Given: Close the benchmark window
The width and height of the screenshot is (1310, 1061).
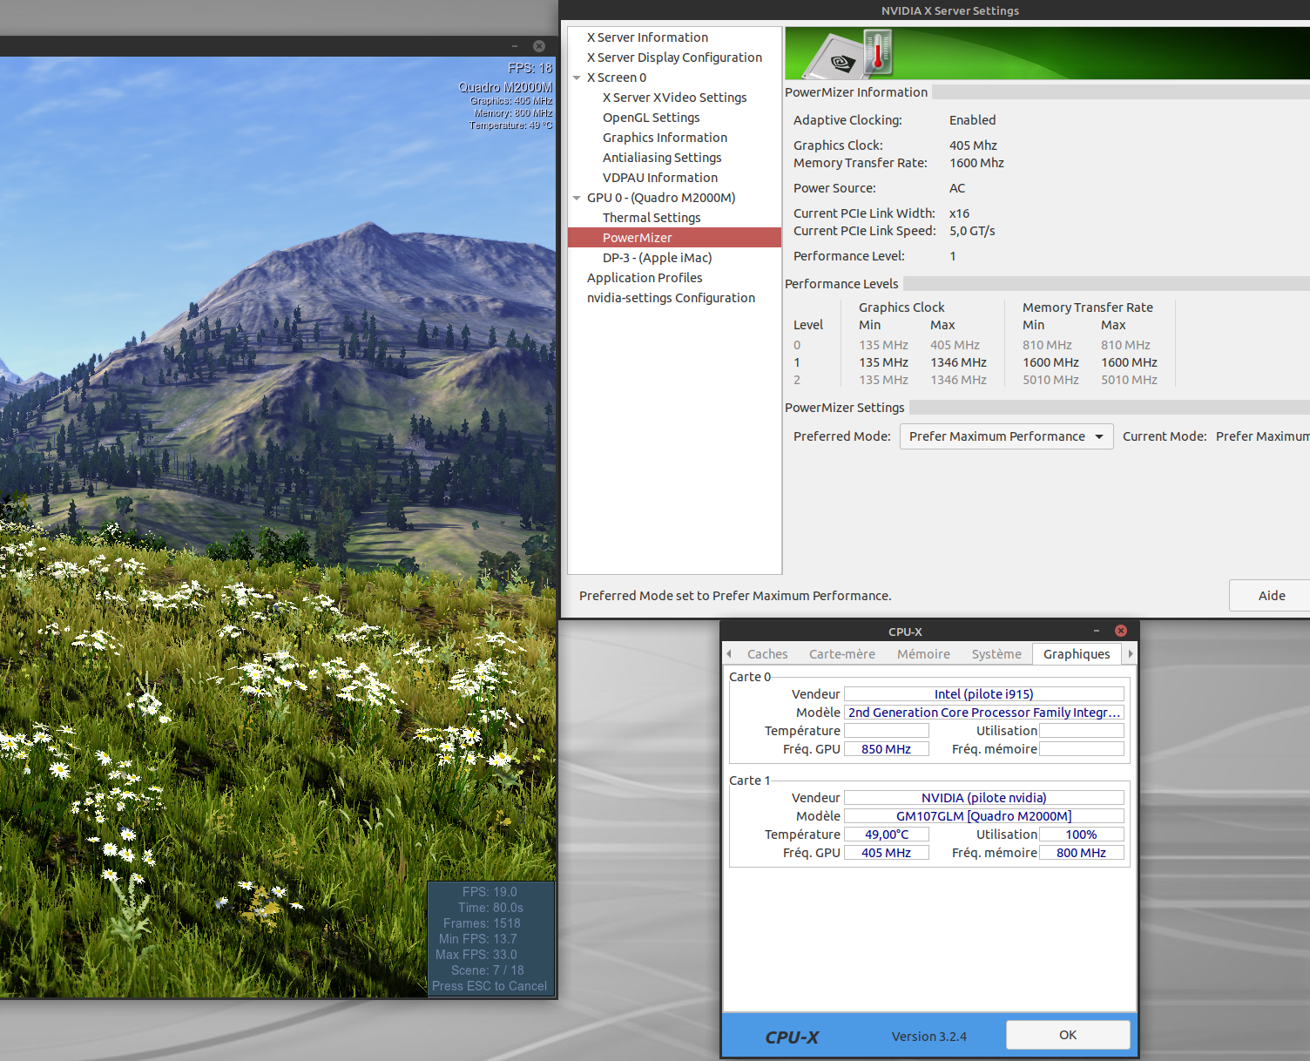Looking at the screenshot, I should point(539,46).
